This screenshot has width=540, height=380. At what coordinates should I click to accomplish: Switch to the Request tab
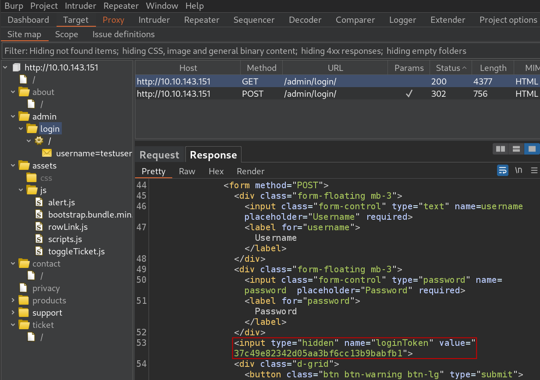coord(160,155)
